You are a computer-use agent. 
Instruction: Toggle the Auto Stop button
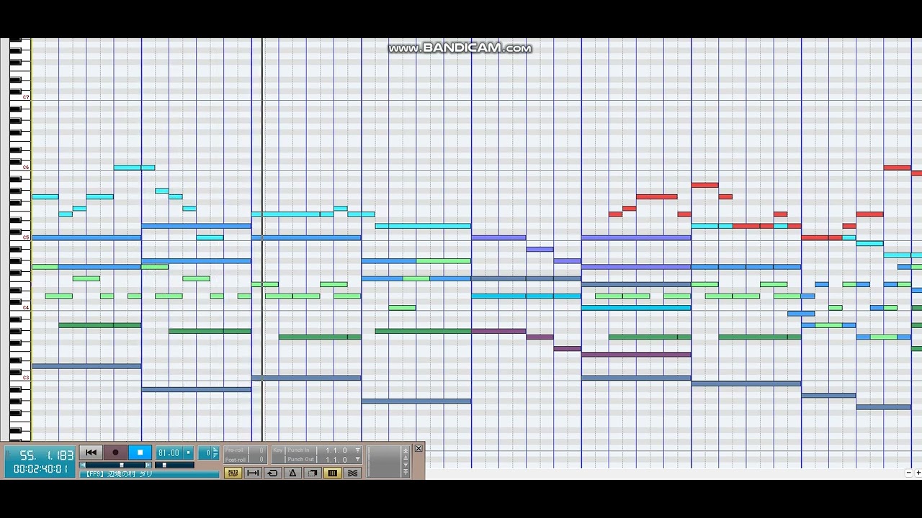click(233, 473)
